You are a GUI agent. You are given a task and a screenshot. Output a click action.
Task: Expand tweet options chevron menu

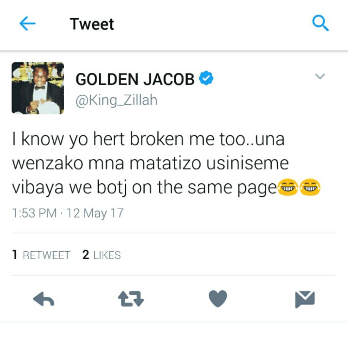320,76
